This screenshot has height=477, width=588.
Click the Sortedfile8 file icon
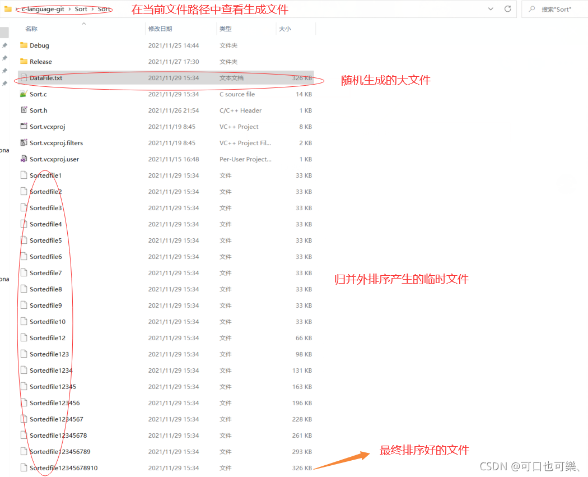click(24, 289)
